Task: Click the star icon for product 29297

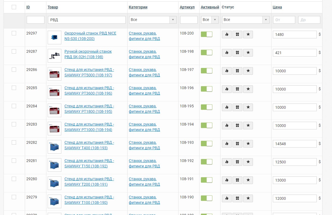Action: [x=248, y=35]
